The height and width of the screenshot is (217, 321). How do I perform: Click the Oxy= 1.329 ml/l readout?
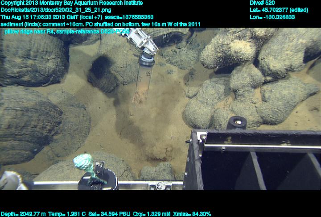click(153, 214)
